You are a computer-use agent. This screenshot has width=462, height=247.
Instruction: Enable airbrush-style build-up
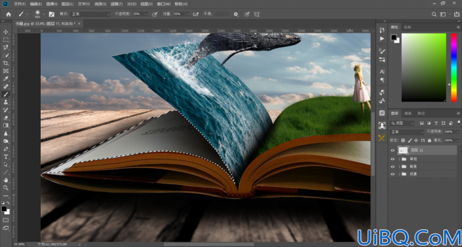pos(196,14)
